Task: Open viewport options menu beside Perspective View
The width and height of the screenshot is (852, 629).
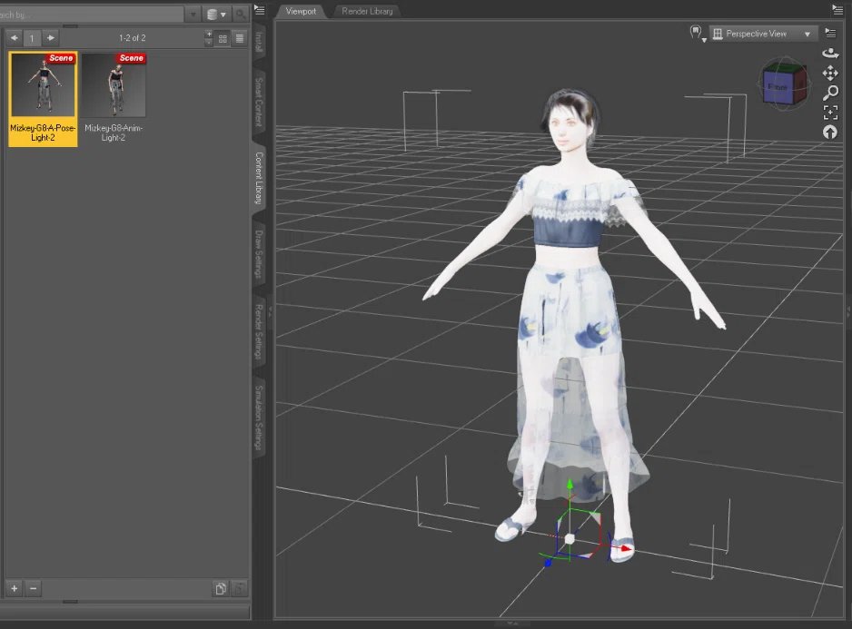Action: pyautogui.click(x=830, y=34)
